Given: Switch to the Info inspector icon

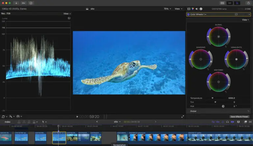Looking at the screenshot, I should click(201, 9).
